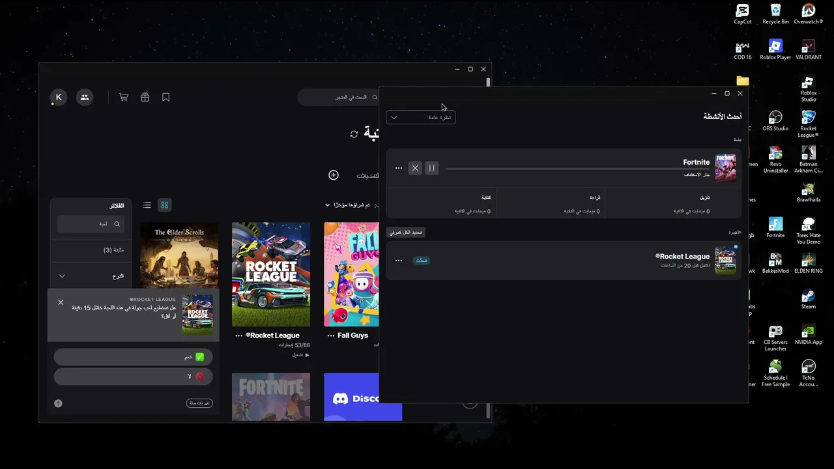Click the plus icon to add collection
834x469 pixels.
pos(334,175)
